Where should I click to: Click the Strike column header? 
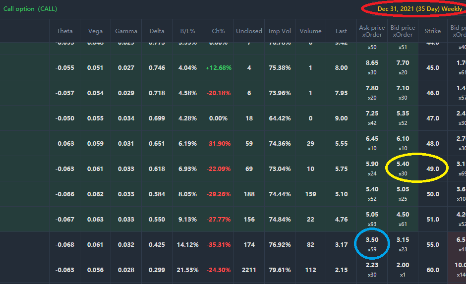(x=433, y=31)
